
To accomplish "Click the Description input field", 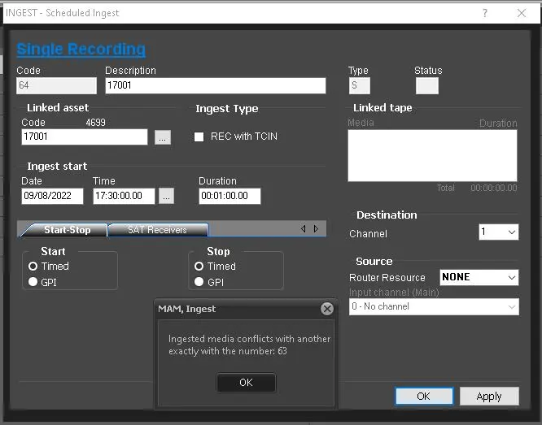I will pos(215,85).
